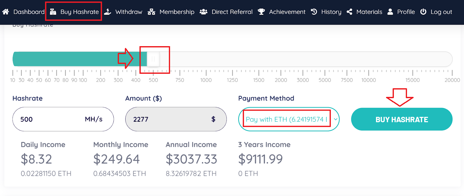Click the hashrate slider handle
Screen dimensions: 464x196
tap(153, 59)
